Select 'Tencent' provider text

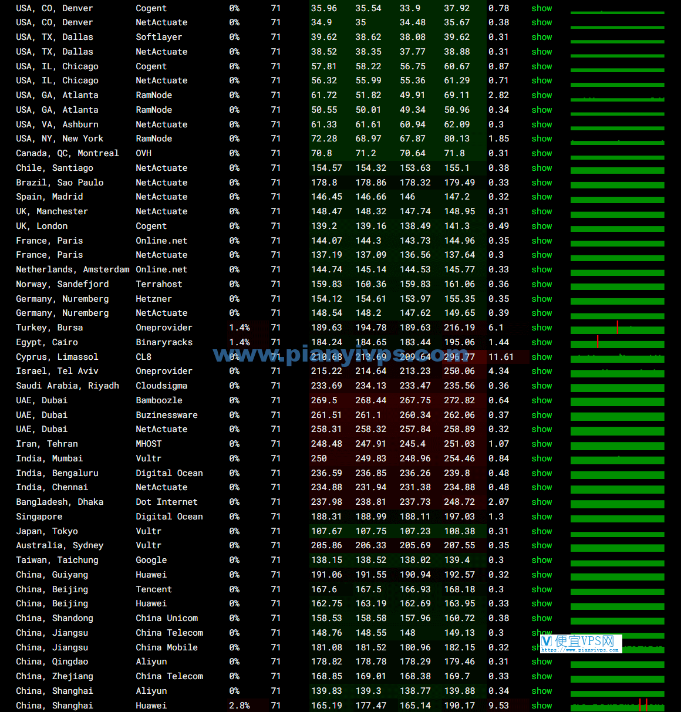click(154, 589)
